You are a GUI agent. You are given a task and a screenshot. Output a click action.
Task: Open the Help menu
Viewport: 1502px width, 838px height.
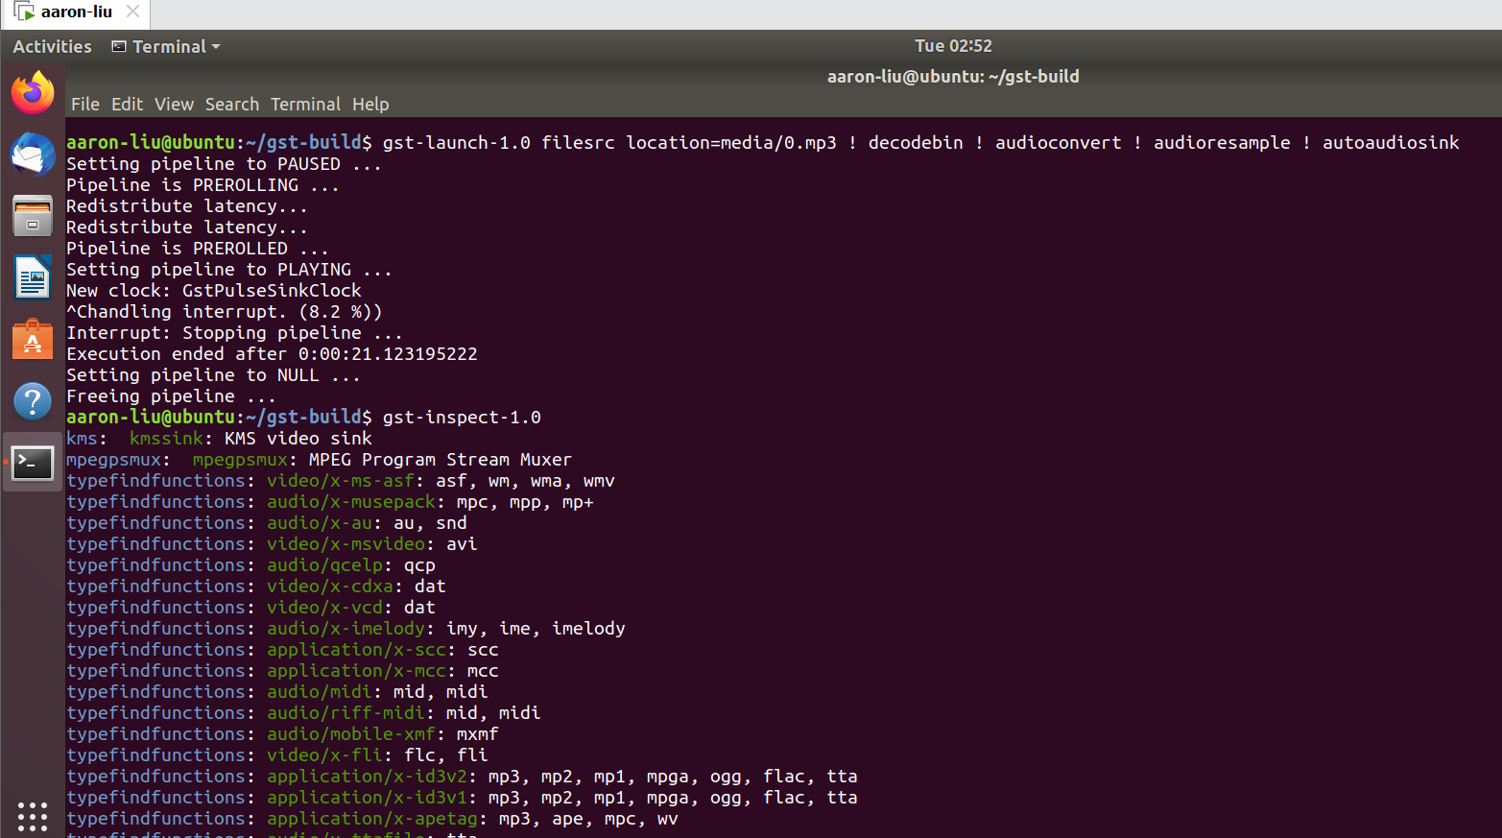point(370,104)
